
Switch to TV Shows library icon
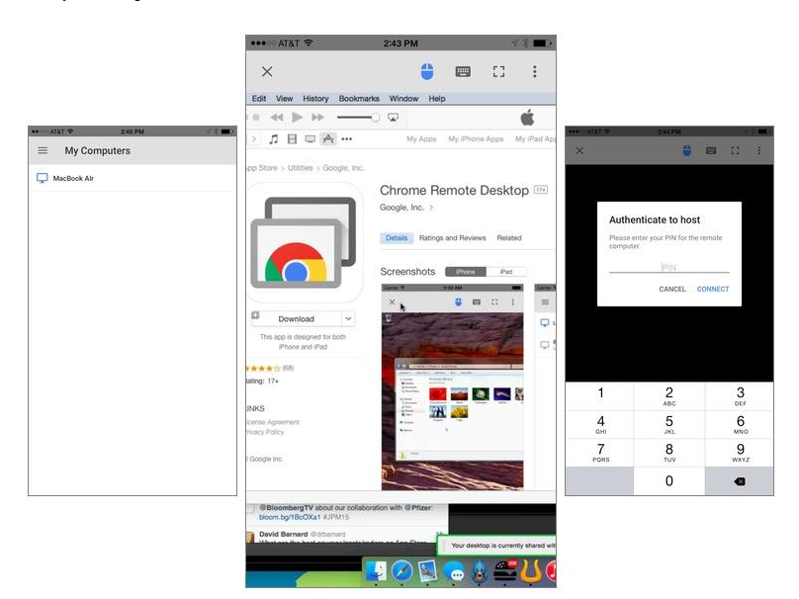pyautogui.click(x=310, y=139)
